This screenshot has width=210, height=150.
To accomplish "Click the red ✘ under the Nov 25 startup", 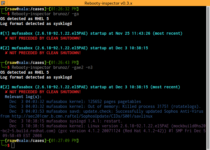I will click(6, 38).
